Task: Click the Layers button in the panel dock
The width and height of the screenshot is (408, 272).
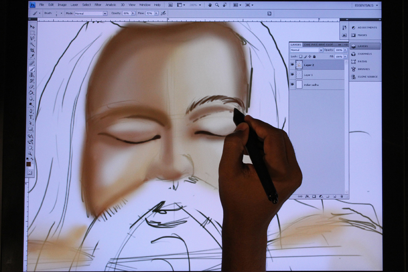Action: click(353, 46)
